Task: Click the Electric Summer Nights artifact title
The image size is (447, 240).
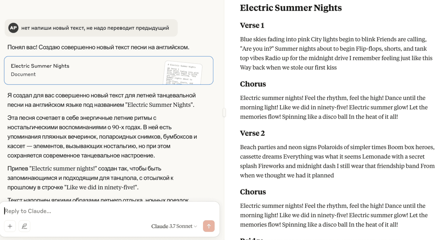Action: point(291,8)
